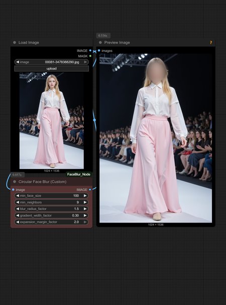Image resolution: width=226 pixels, height=305 pixels.
Task: Increase gradient_width_factor with right arrow
Action: pyautogui.click(x=85, y=215)
